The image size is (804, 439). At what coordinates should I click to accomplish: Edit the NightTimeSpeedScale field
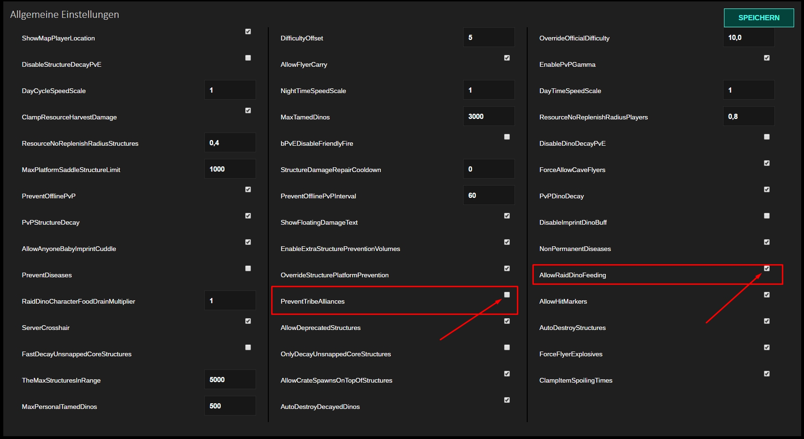pyautogui.click(x=489, y=90)
